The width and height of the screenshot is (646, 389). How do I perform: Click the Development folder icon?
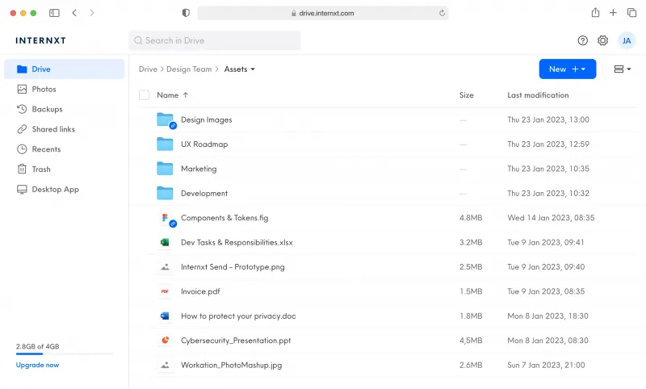click(x=165, y=193)
